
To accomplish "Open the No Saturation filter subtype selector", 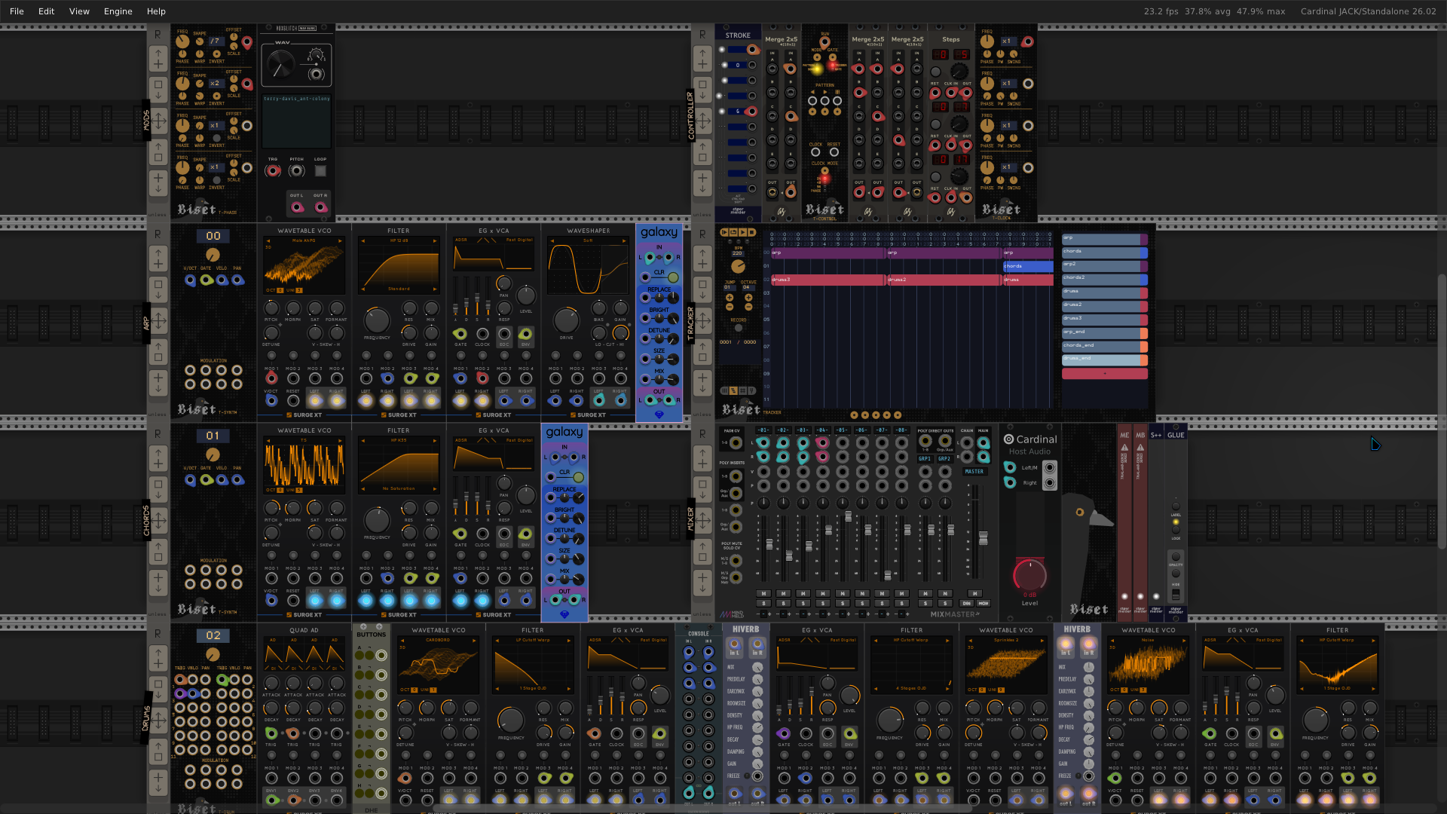I will tap(399, 488).
